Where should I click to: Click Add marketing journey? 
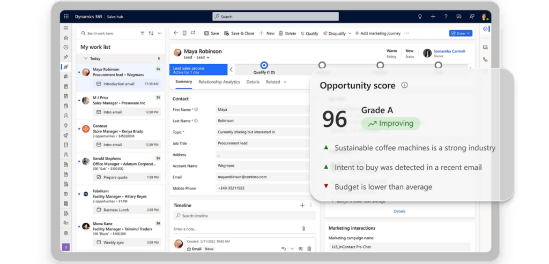point(378,33)
